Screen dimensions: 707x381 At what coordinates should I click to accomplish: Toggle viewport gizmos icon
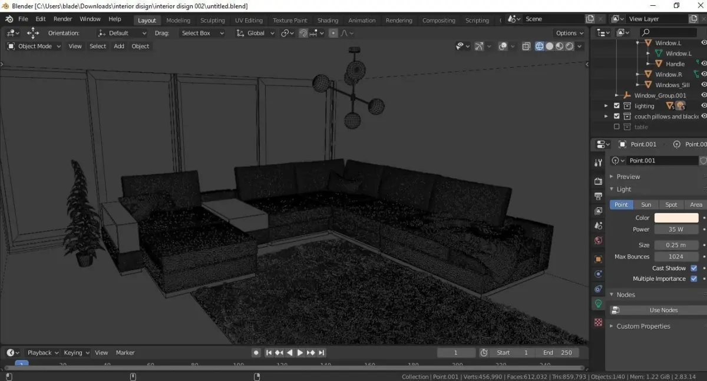click(x=479, y=47)
